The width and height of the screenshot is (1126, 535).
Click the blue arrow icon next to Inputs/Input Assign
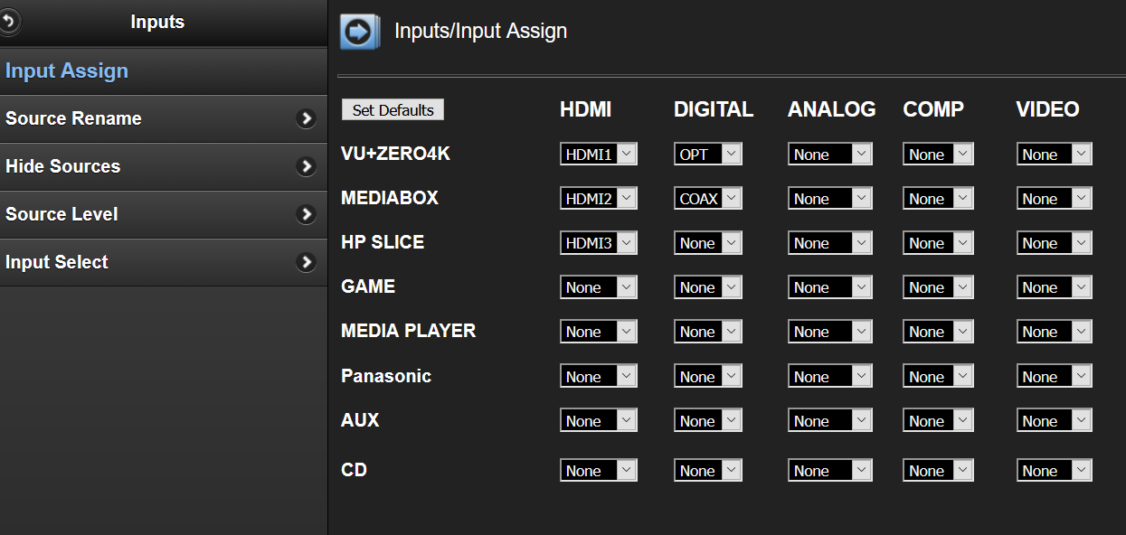click(359, 32)
